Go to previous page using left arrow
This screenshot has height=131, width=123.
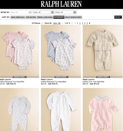click(x=75, y=23)
